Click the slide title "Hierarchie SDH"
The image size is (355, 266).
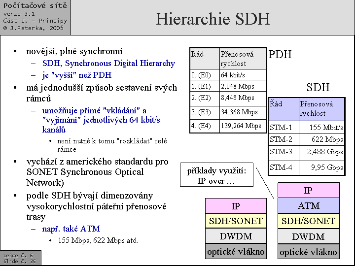click(213, 19)
